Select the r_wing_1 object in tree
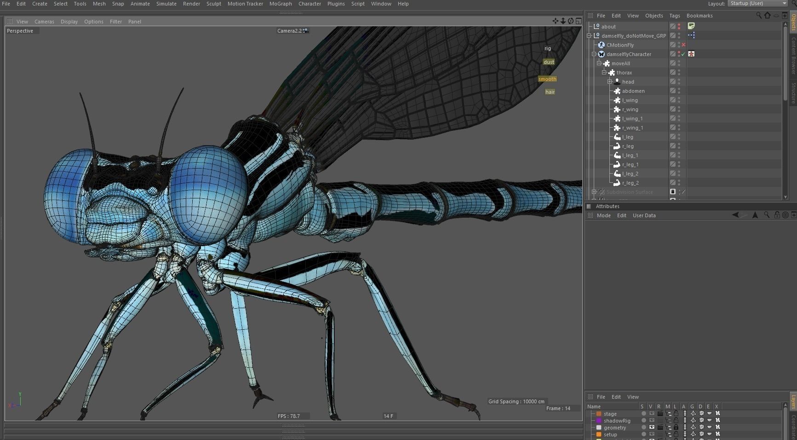Screen dimensions: 797x440 [x=632, y=128]
